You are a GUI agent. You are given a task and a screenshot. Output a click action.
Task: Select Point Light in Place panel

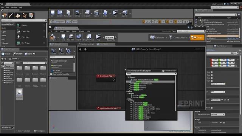(x=31, y=37)
